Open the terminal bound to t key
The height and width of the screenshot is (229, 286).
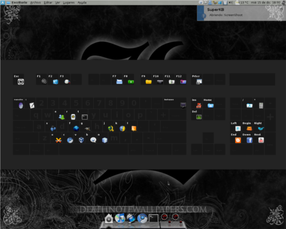coord(85,117)
